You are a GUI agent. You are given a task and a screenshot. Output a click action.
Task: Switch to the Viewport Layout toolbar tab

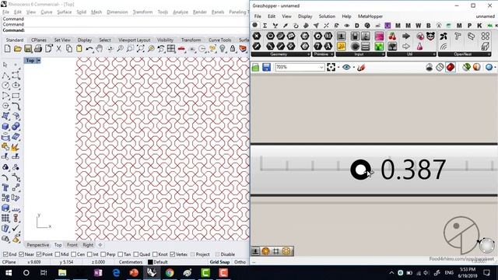135,40
